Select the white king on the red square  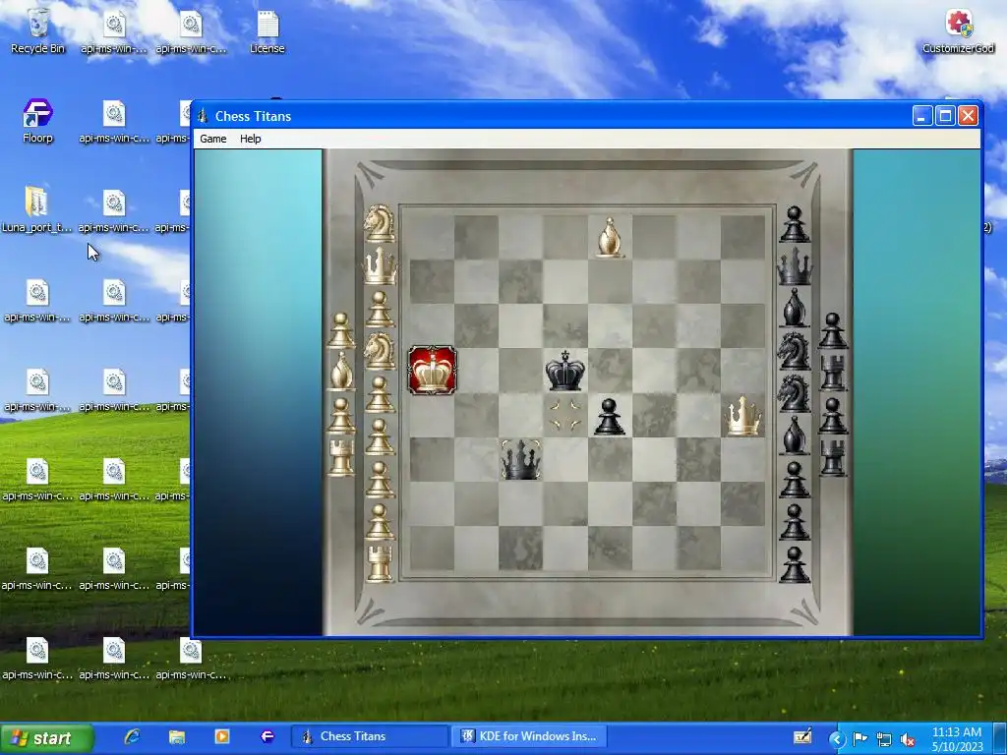pos(433,371)
